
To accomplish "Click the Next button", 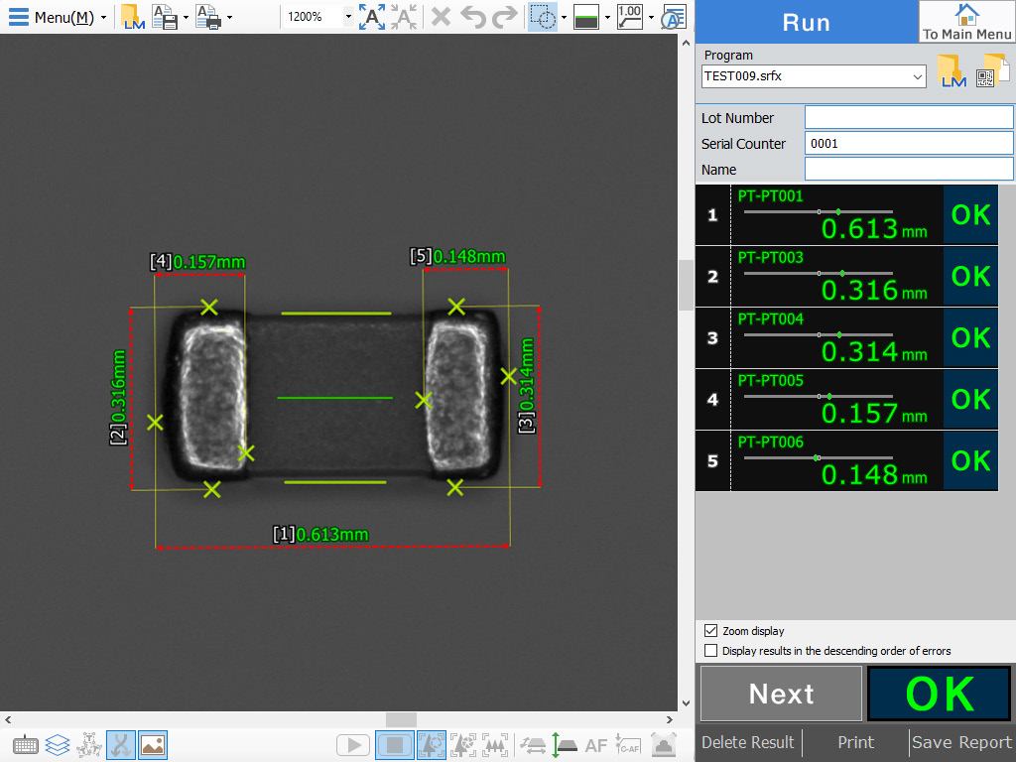I will 781,694.
